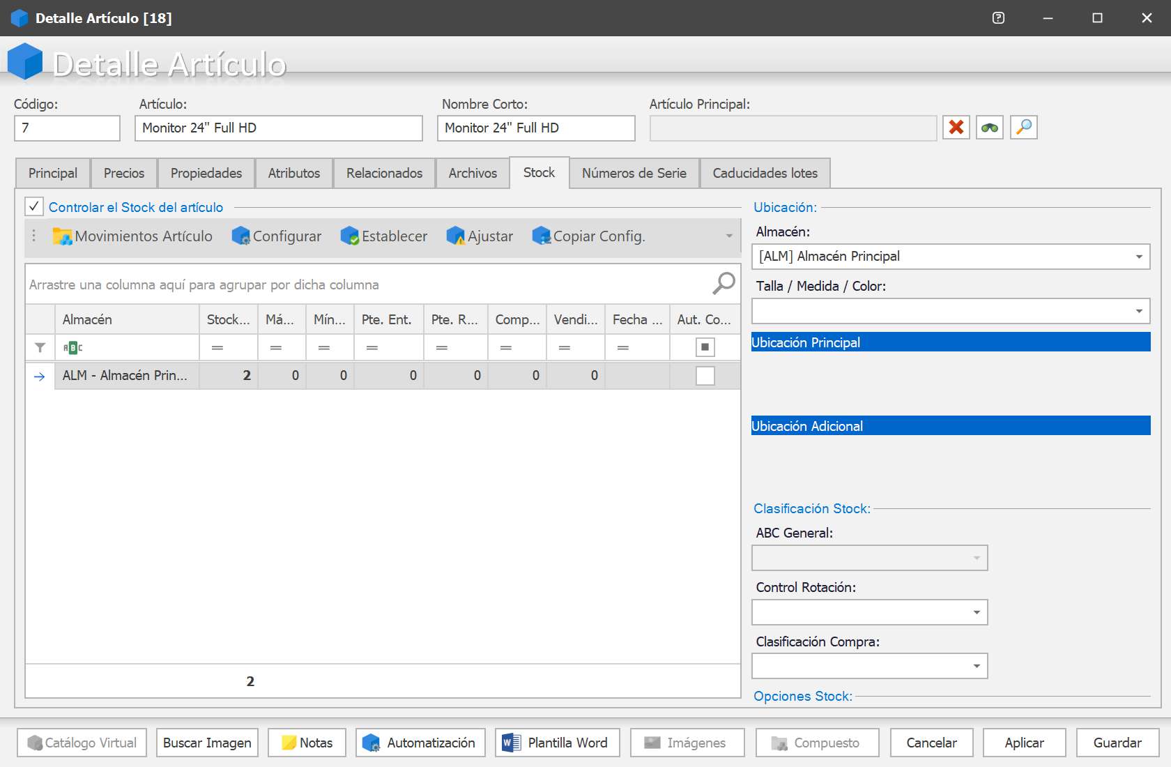Check Aut. Co... box in ALM row

(x=705, y=376)
